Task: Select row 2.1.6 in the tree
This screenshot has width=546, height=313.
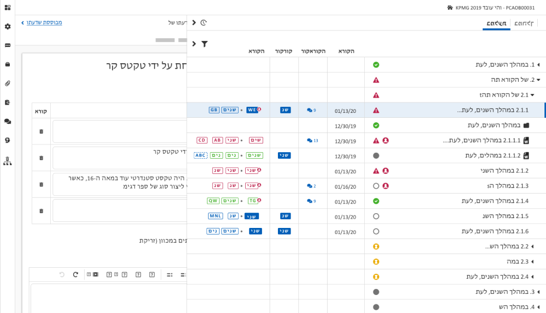Action: (x=495, y=231)
